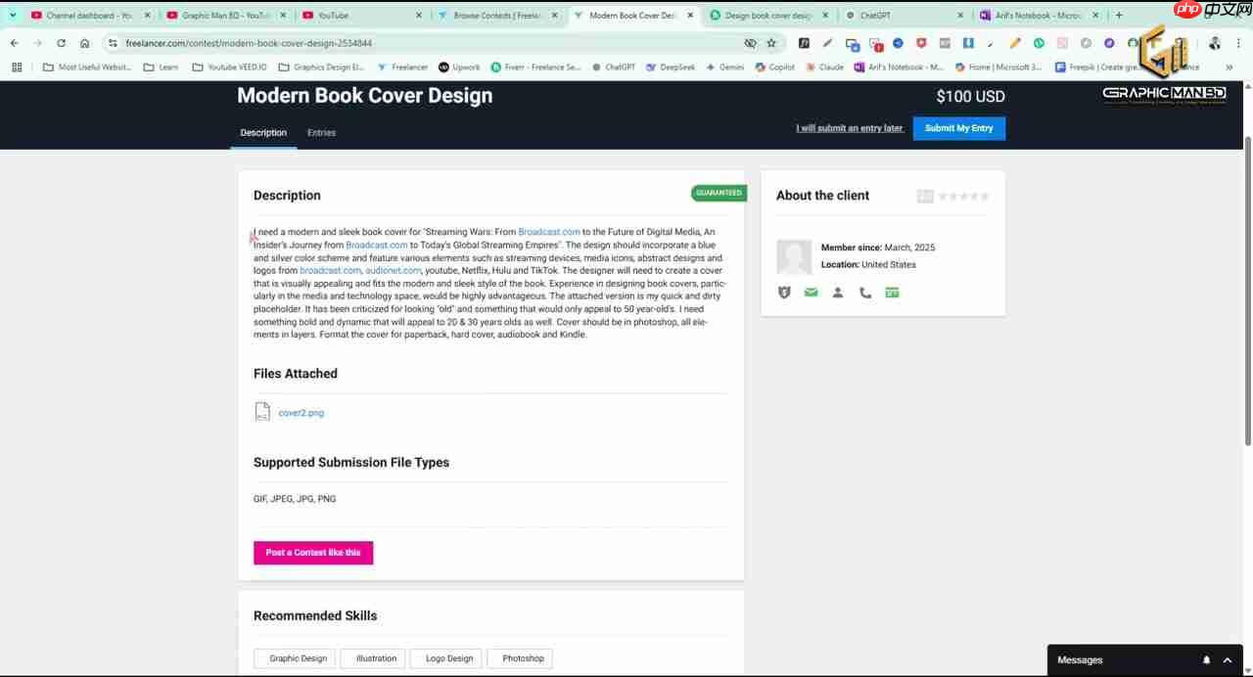Open the Most Useful Websites bookmark folder
The width and height of the screenshot is (1253, 677).
click(x=87, y=68)
